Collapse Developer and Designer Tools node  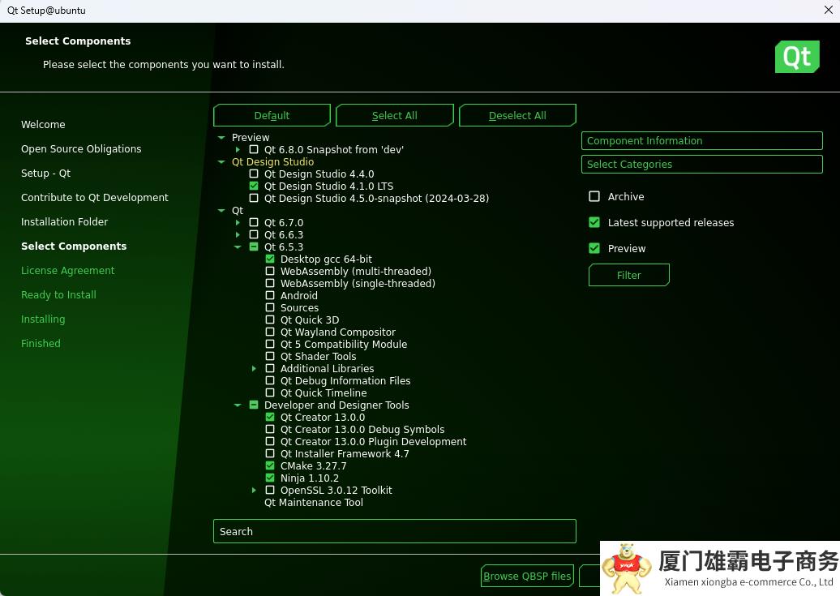coord(238,405)
